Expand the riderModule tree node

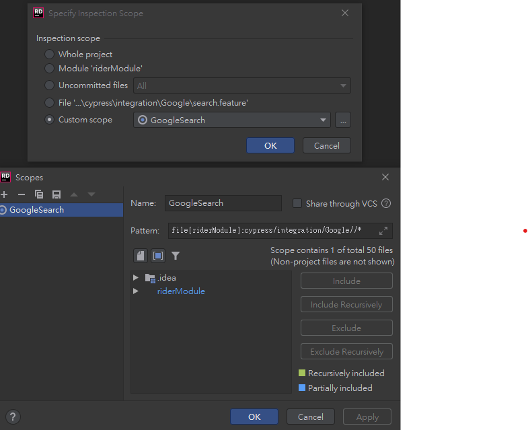(136, 291)
